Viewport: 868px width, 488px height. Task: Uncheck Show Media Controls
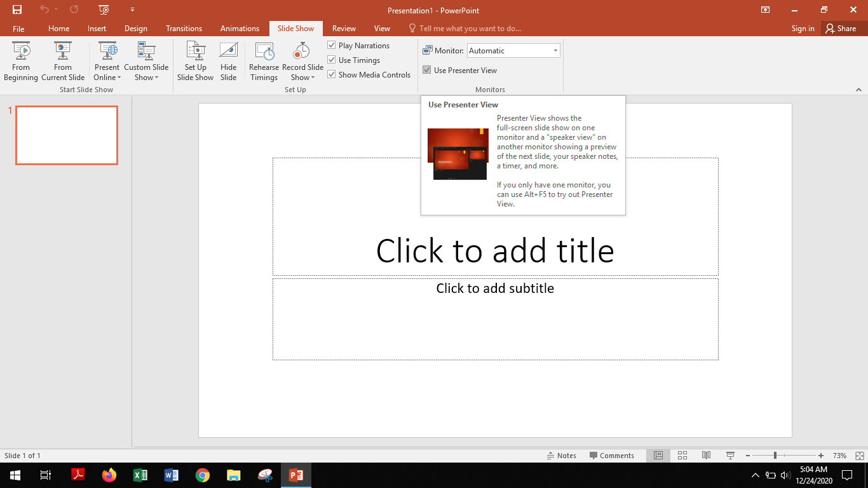click(332, 74)
